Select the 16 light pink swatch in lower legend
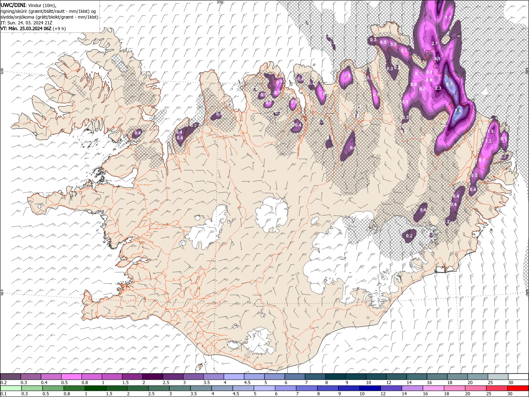Image resolution: width=529 pixels, height=397 pixels. click(433, 388)
